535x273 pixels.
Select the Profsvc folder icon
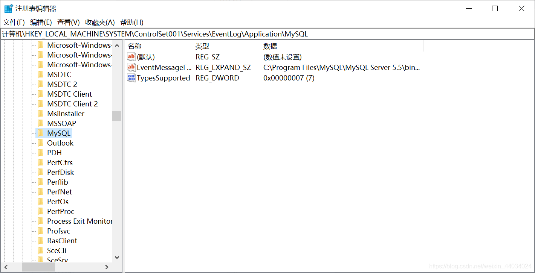40,231
